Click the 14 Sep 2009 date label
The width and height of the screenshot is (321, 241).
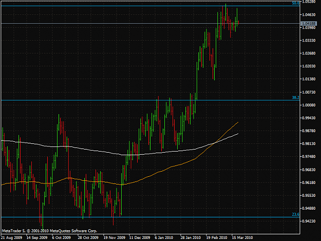pyautogui.click(x=37, y=238)
